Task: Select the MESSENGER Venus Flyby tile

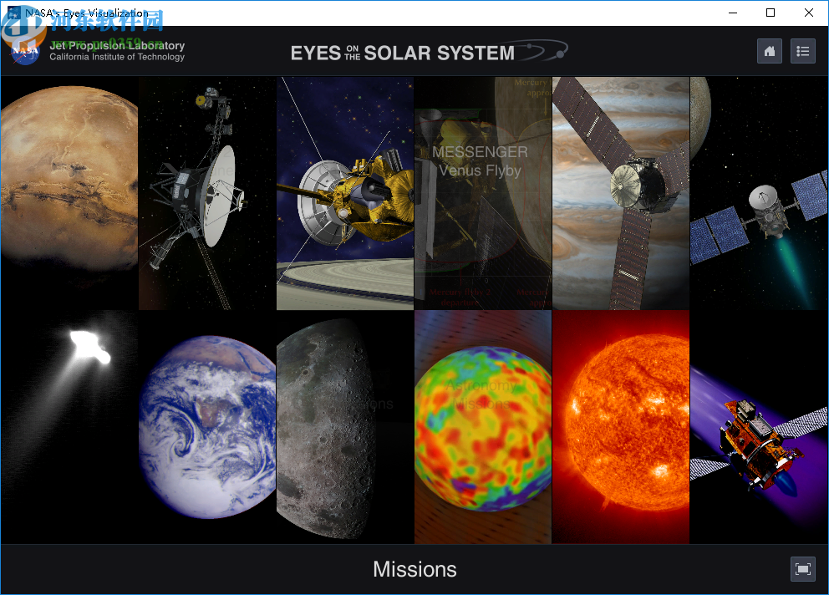Action: 482,192
